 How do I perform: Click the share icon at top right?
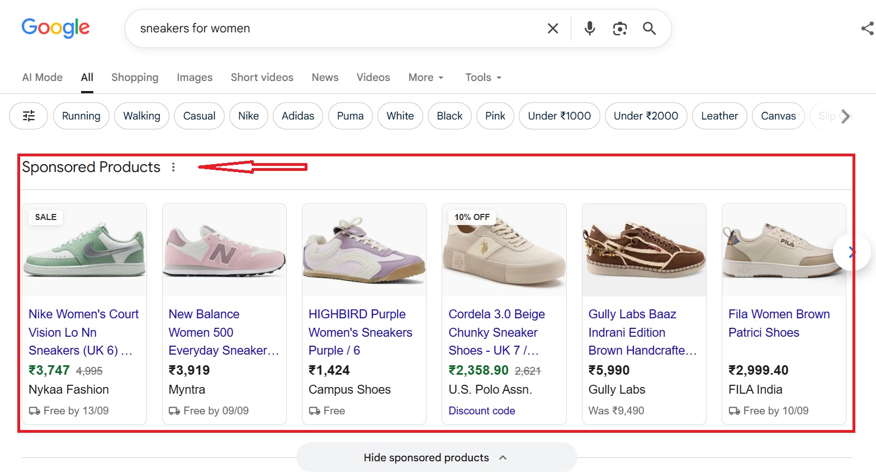[868, 28]
